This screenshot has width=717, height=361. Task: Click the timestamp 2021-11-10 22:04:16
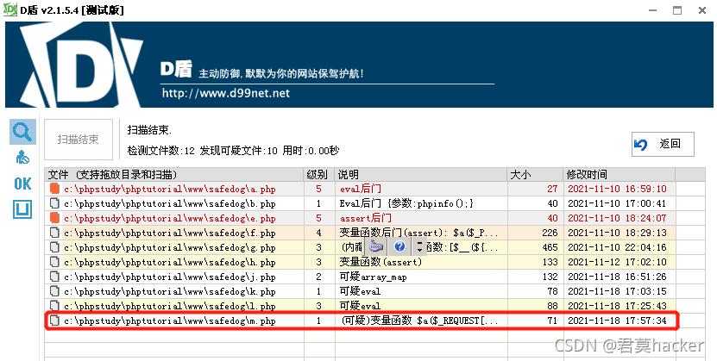click(617, 247)
